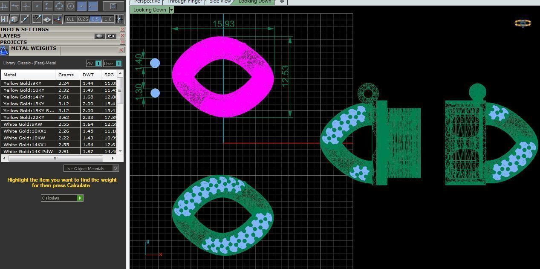Select the axis project snap icon

point(58,19)
